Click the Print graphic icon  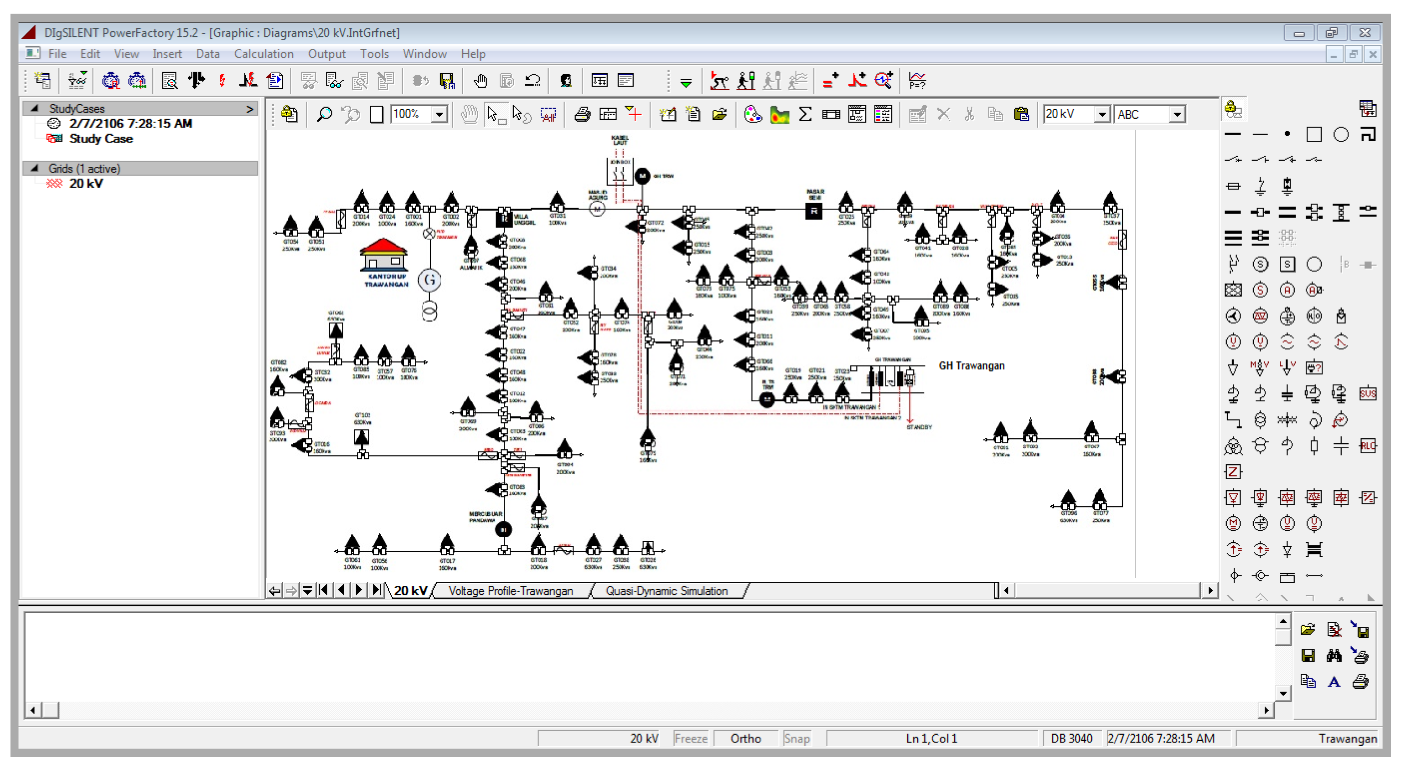point(582,114)
